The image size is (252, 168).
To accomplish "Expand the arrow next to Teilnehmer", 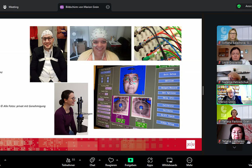I will [x=80, y=160].
